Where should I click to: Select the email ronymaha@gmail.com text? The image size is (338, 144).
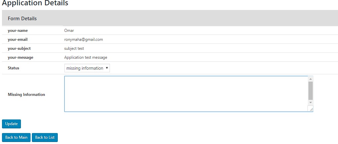point(83,39)
